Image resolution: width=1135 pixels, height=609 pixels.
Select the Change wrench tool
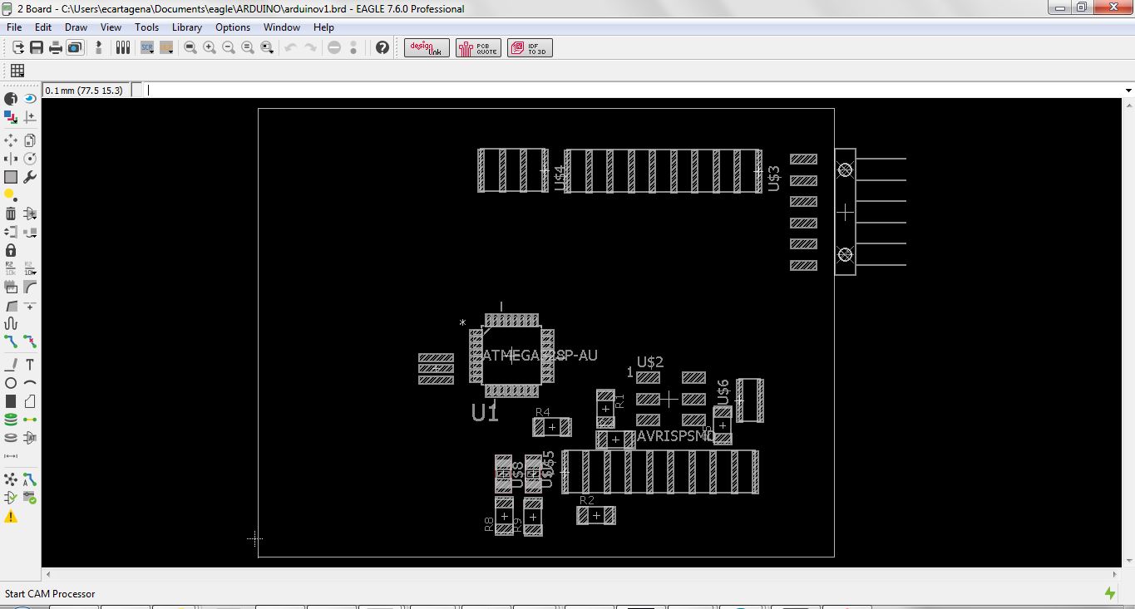point(30,177)
